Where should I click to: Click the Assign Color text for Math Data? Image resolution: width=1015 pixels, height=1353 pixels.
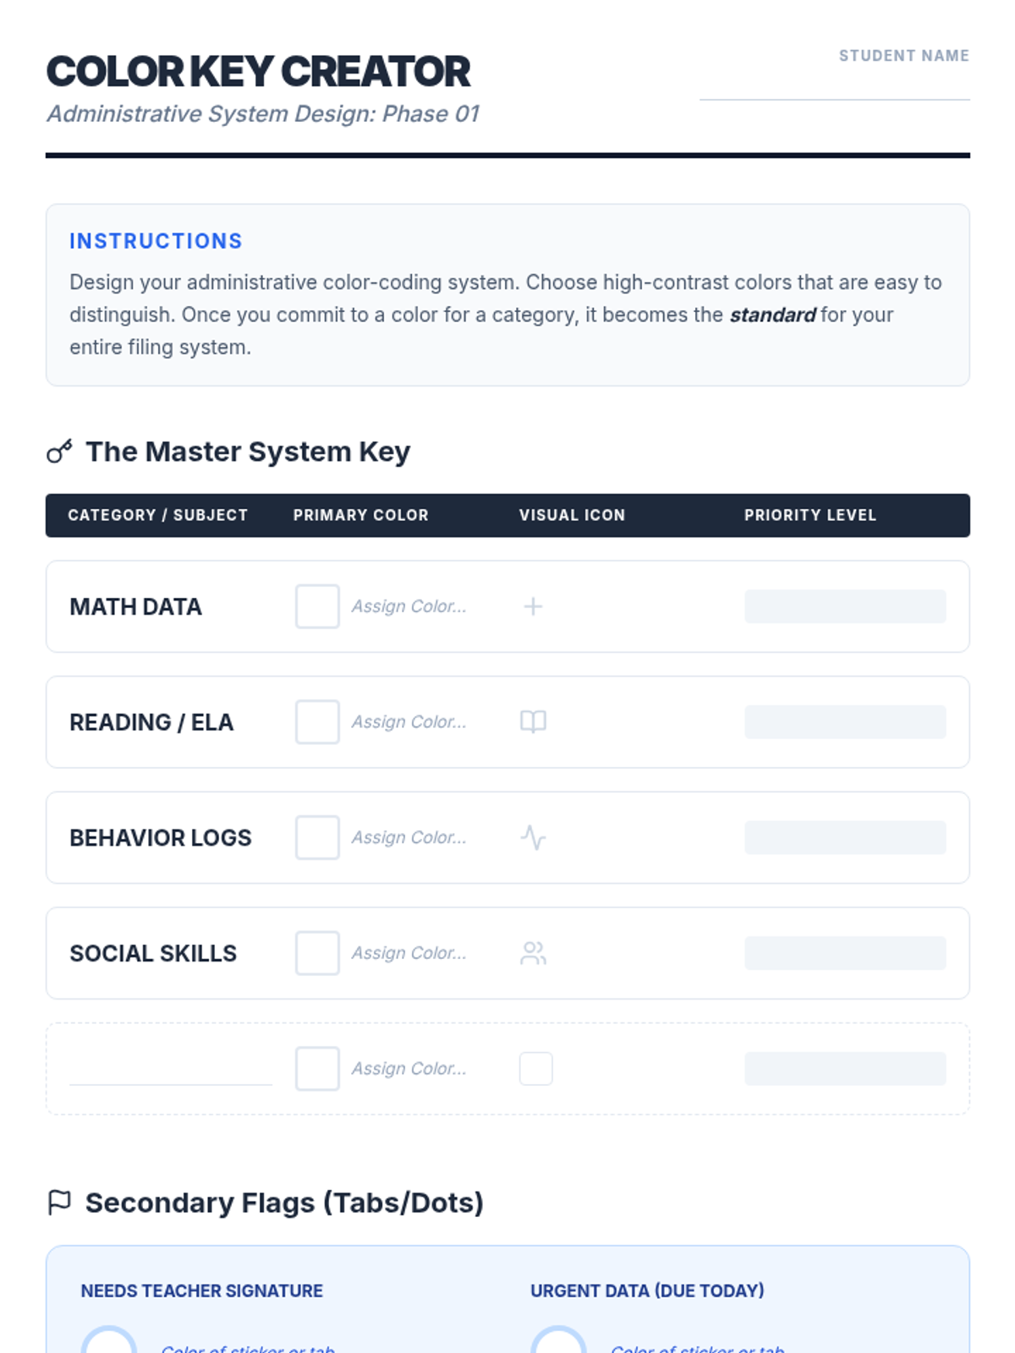pos(409,606)
